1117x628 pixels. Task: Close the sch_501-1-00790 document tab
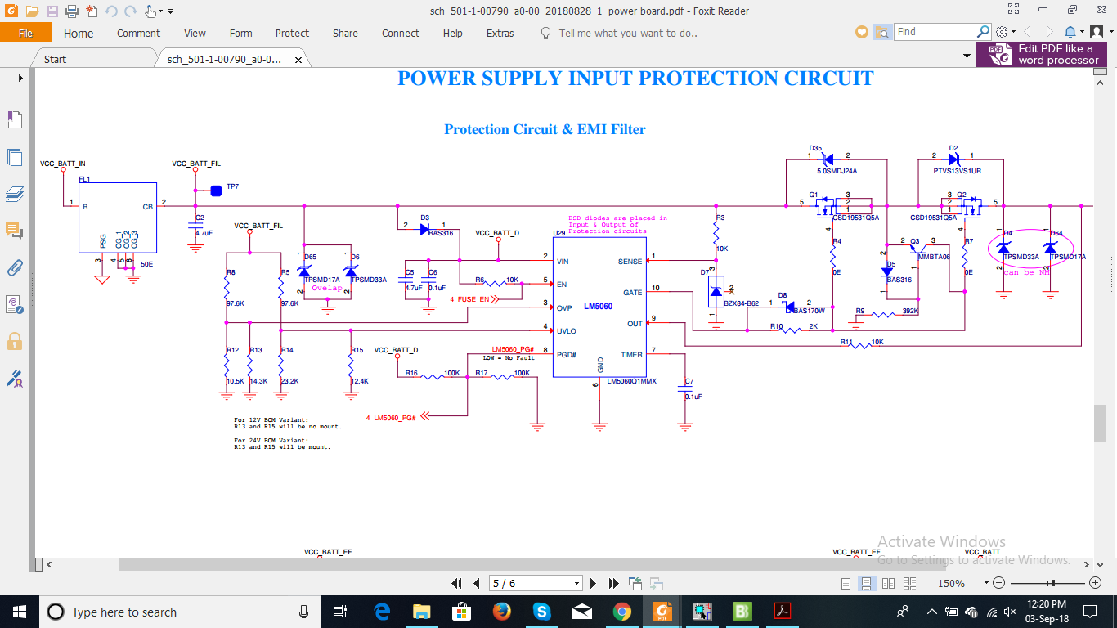click(x=298, y=60)
